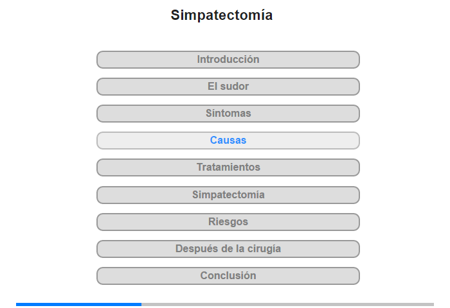
Task: Go to the El sudor section
Action: click(x=228, y=87)
